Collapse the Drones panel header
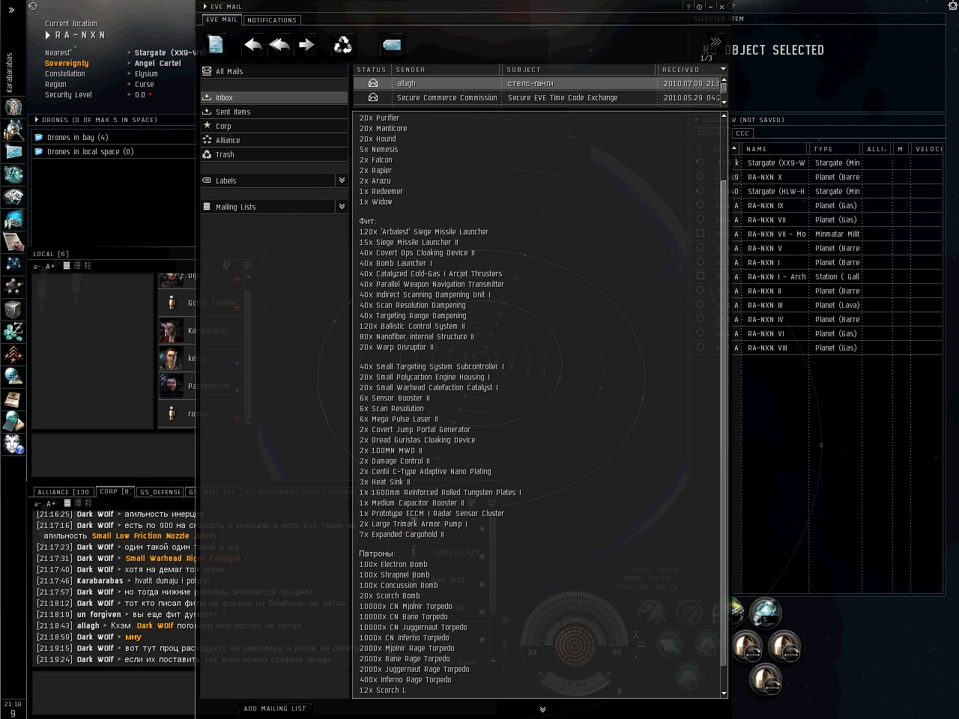Image resolution: width=959 pixels, height=719 pixels. (x=37, y=120)
